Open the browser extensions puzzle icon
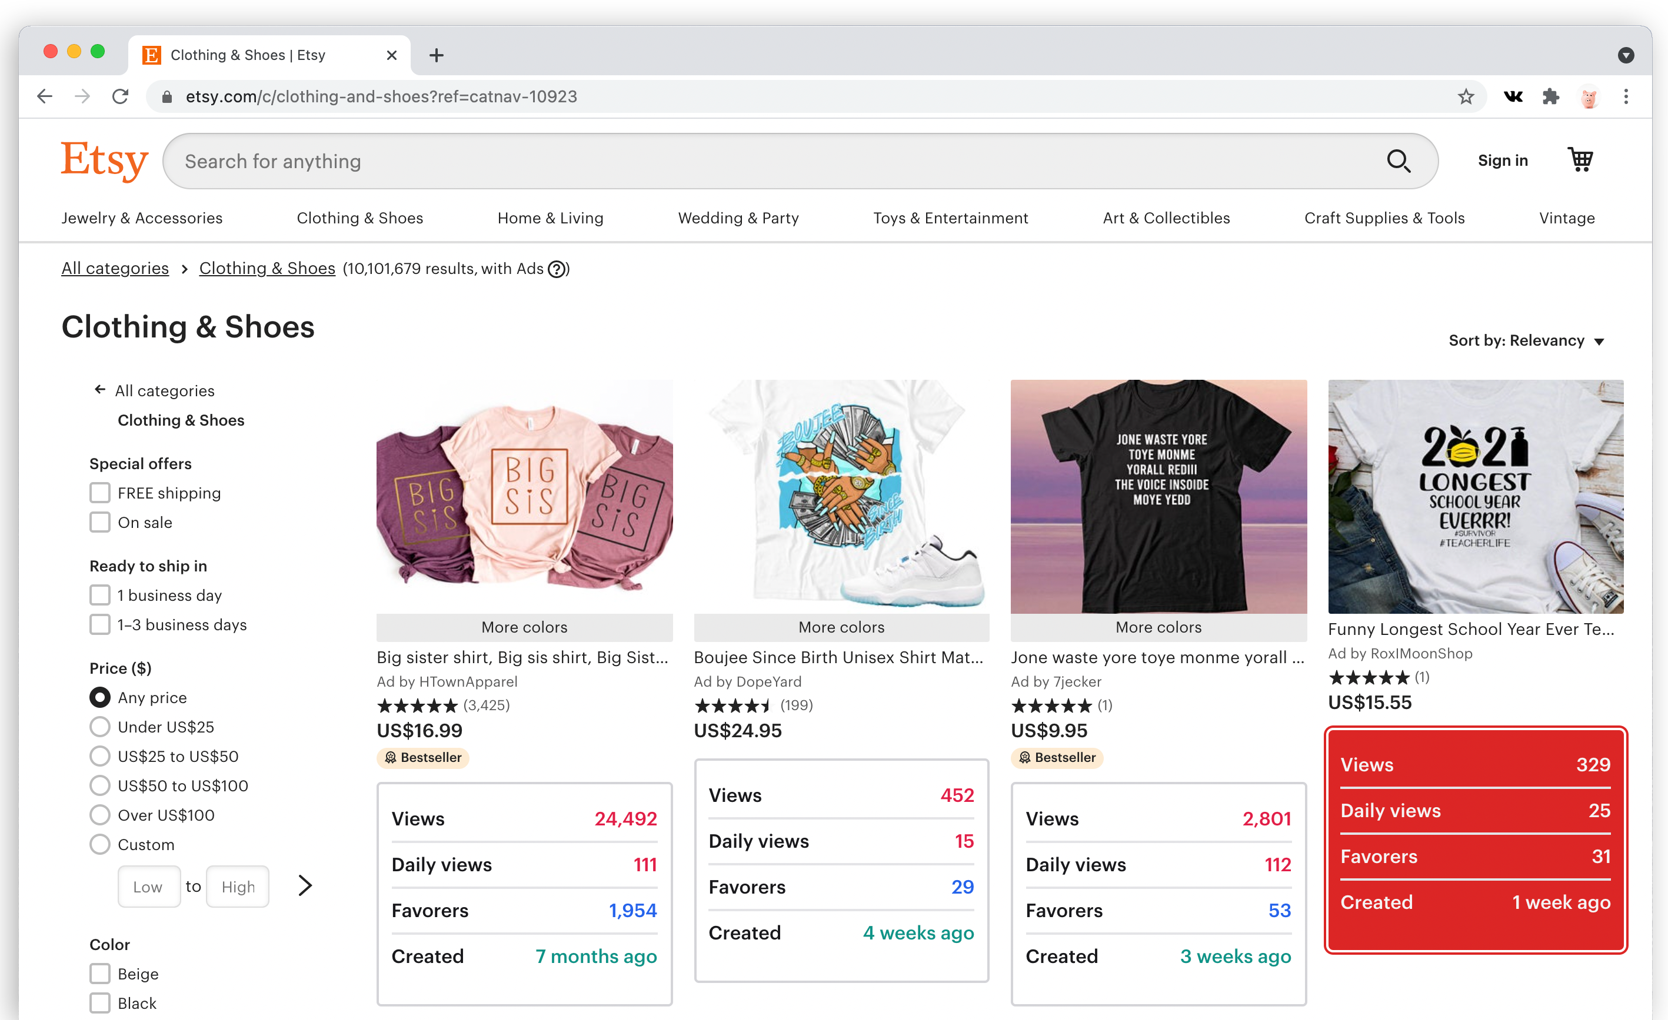 [1550, 97]
